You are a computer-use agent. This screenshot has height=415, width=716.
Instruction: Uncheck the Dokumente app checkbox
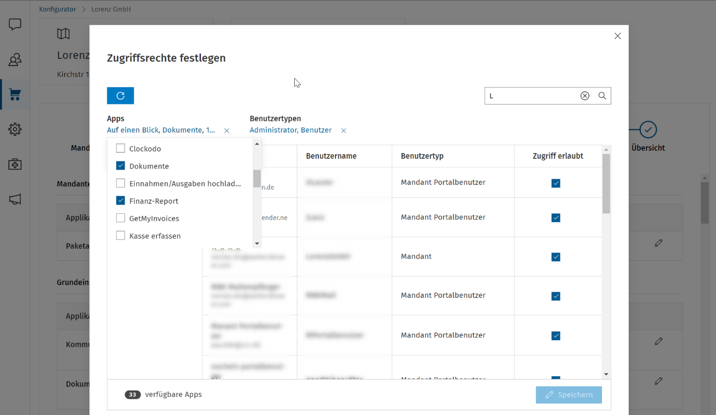click(x=121, y=166)
